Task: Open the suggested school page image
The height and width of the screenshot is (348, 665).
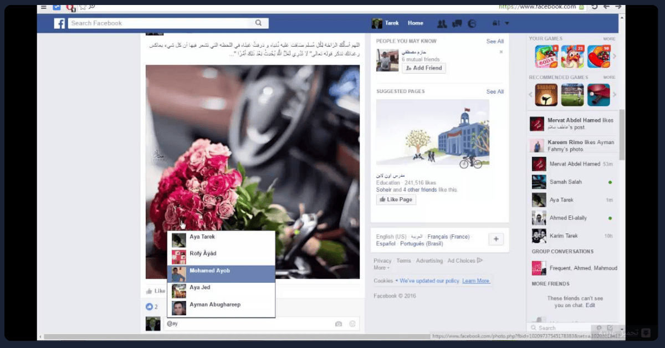Action: [x=433, y=132]
